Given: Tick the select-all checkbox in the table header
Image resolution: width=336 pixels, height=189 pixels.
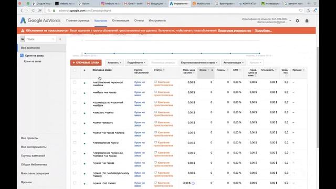Looking at the screenshot, I should [75, 70].
